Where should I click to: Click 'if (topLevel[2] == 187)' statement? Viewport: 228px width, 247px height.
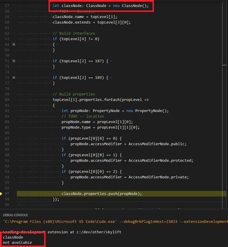[x=80, y=61]
